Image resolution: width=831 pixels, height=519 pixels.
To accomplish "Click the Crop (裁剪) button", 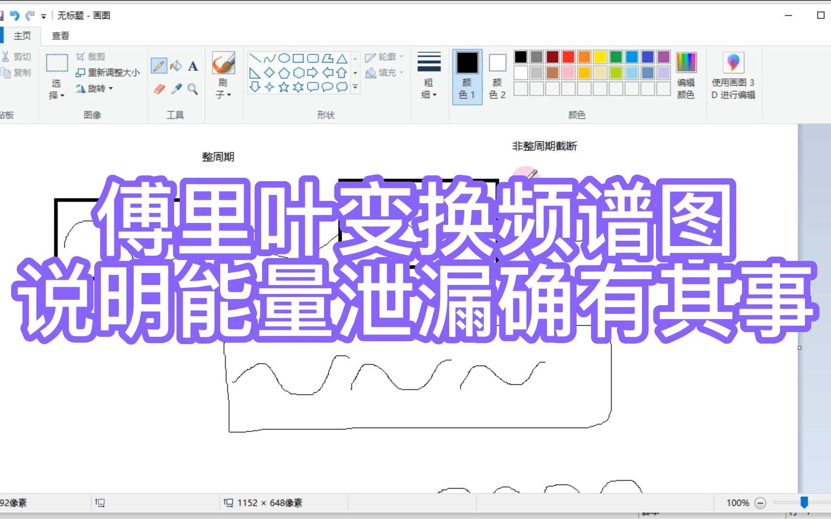I will 90,57.
